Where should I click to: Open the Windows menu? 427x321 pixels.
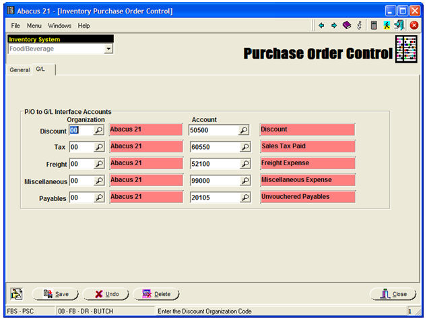click(x=59, y=26)
